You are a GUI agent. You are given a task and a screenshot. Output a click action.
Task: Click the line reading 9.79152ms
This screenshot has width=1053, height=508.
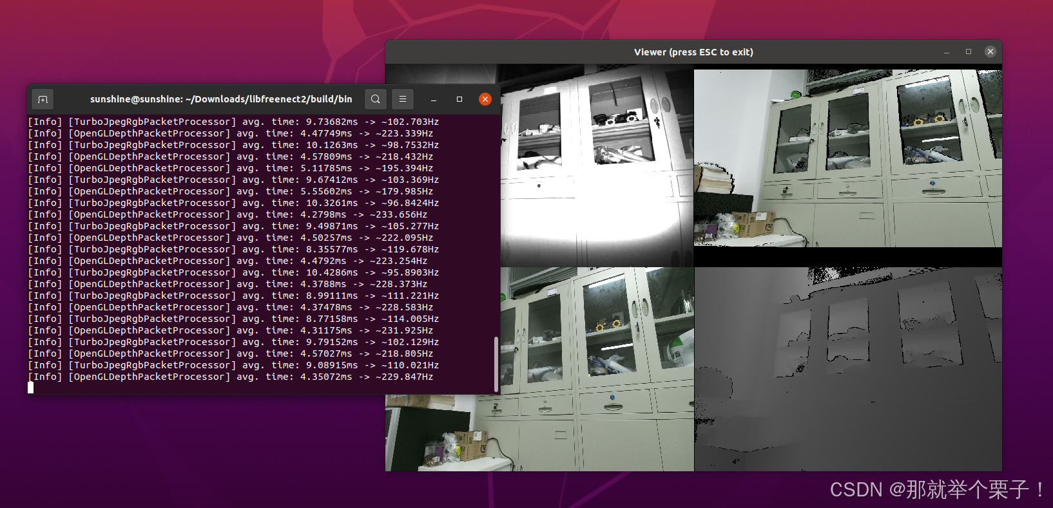click(233, 342)
